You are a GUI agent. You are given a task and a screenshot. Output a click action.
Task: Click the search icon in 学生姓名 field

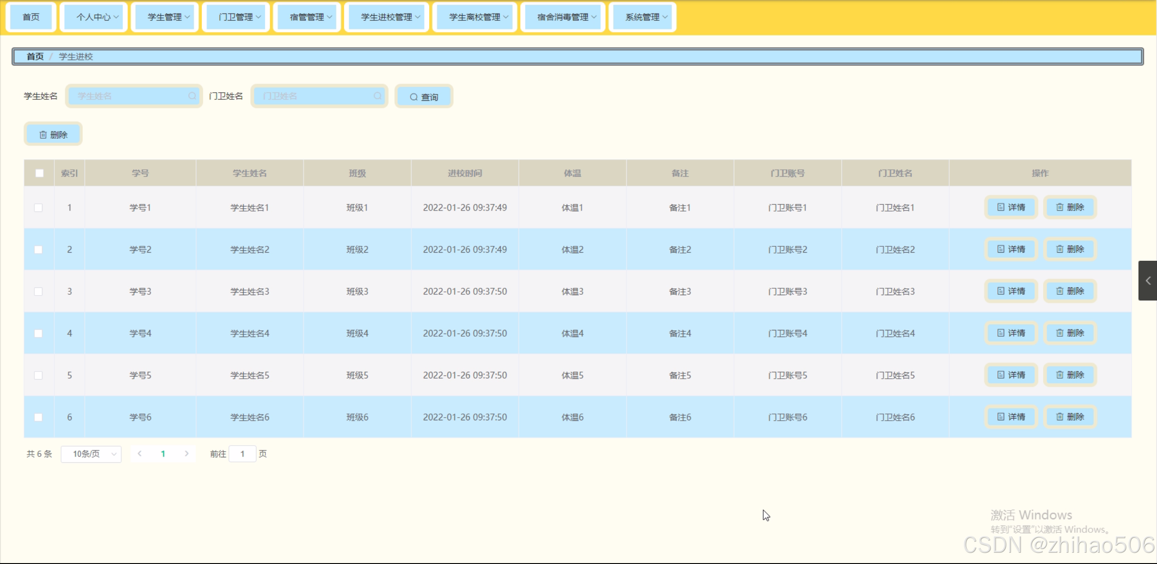pyautogui.click(x=192, y=96)
